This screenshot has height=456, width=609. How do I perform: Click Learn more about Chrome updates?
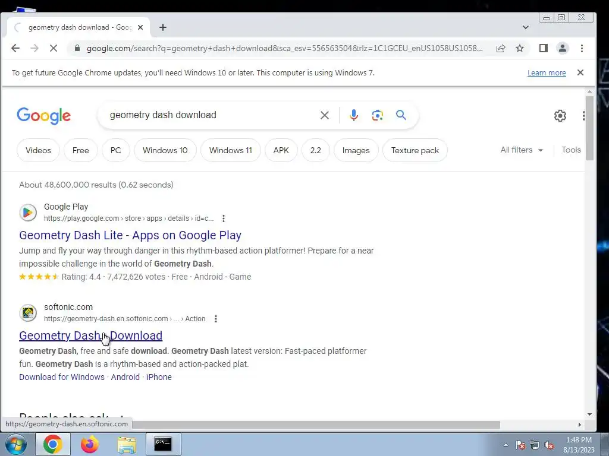click(547, 73)
